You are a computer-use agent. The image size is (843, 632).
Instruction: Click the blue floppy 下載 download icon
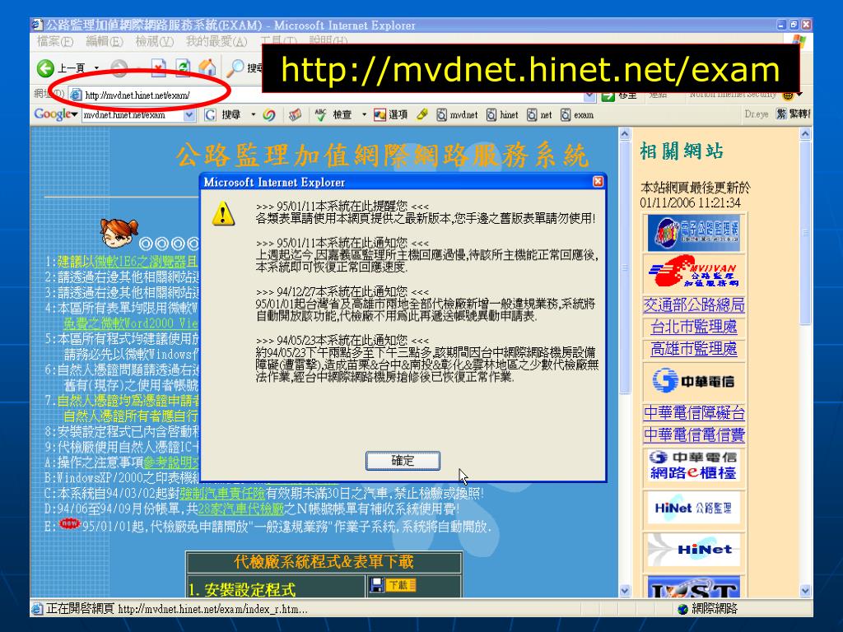tap(394, 585)
